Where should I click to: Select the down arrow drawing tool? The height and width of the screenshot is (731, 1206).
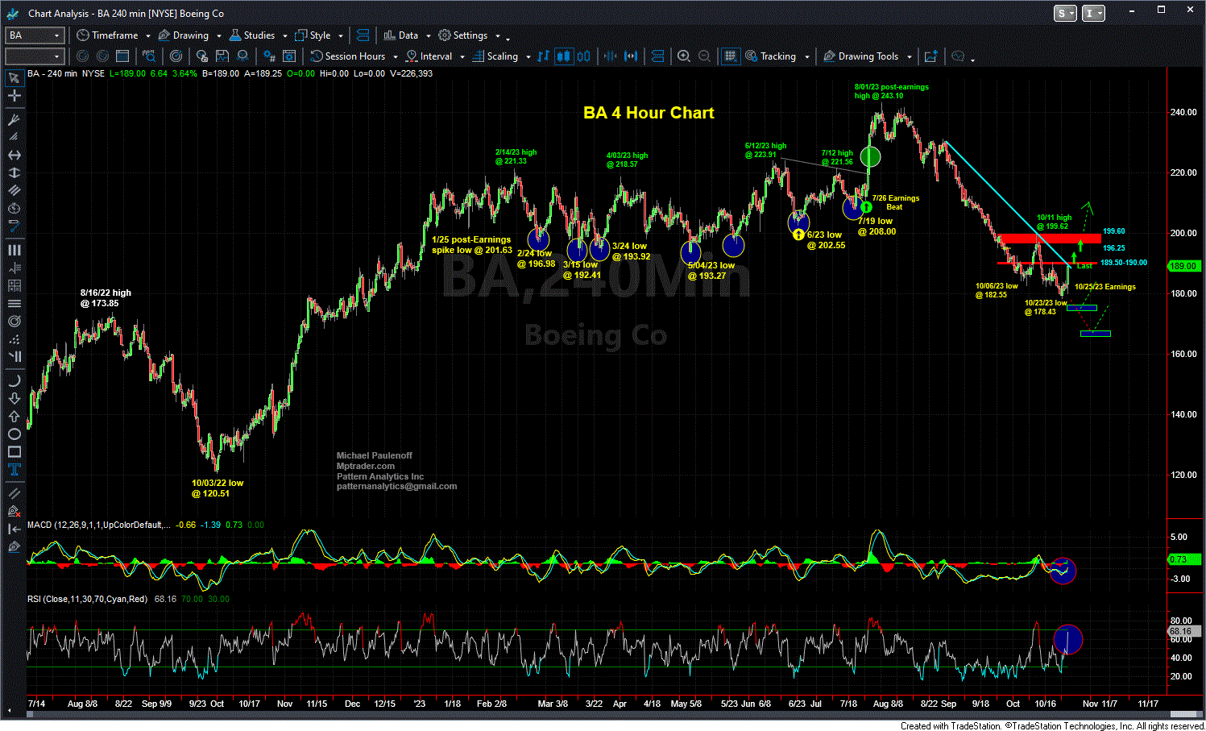[x=14, y=398]
